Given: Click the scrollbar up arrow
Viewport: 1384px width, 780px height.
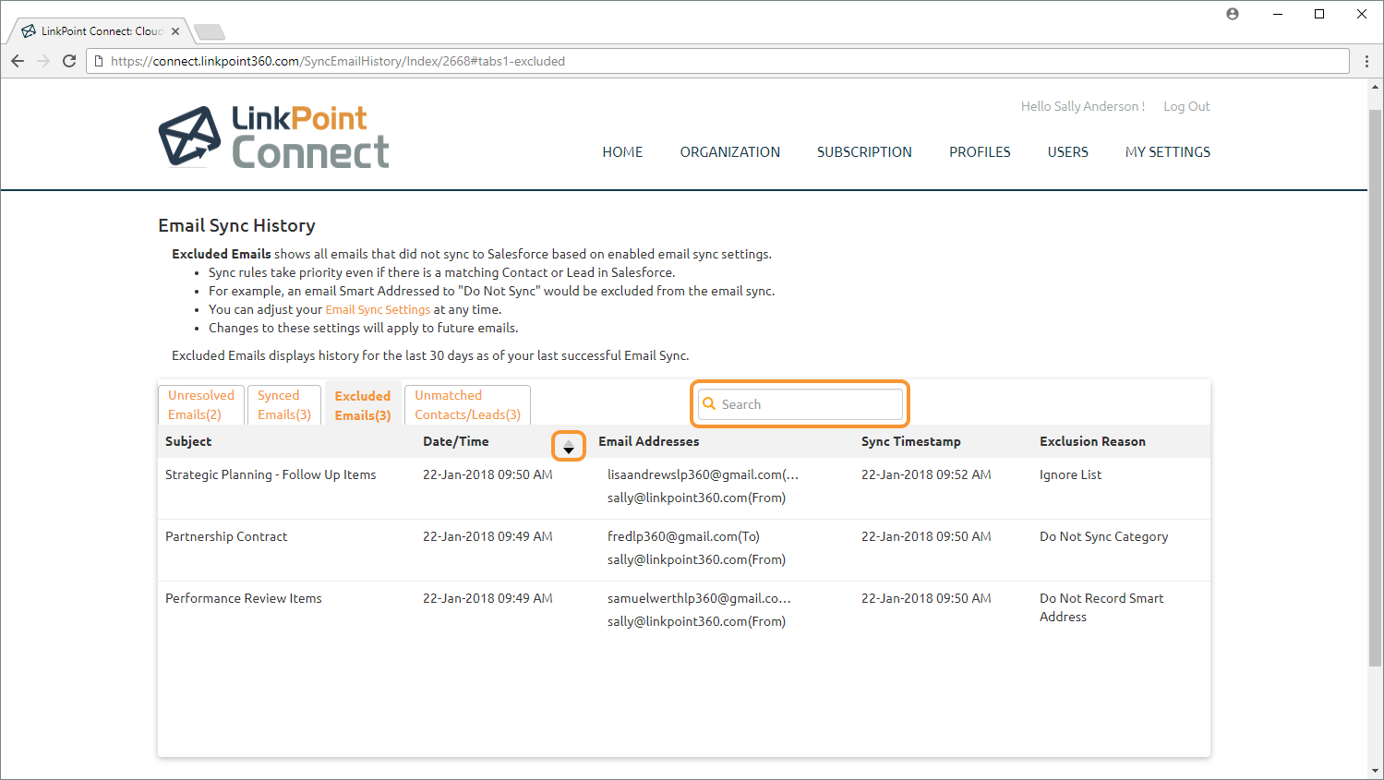Looking at the screenshot, I should tap(1375, 87).
